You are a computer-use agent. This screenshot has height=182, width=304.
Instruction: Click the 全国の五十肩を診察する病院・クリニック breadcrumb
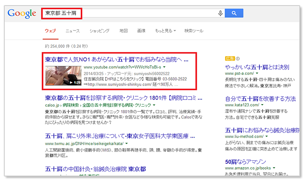tap(117, 105)
